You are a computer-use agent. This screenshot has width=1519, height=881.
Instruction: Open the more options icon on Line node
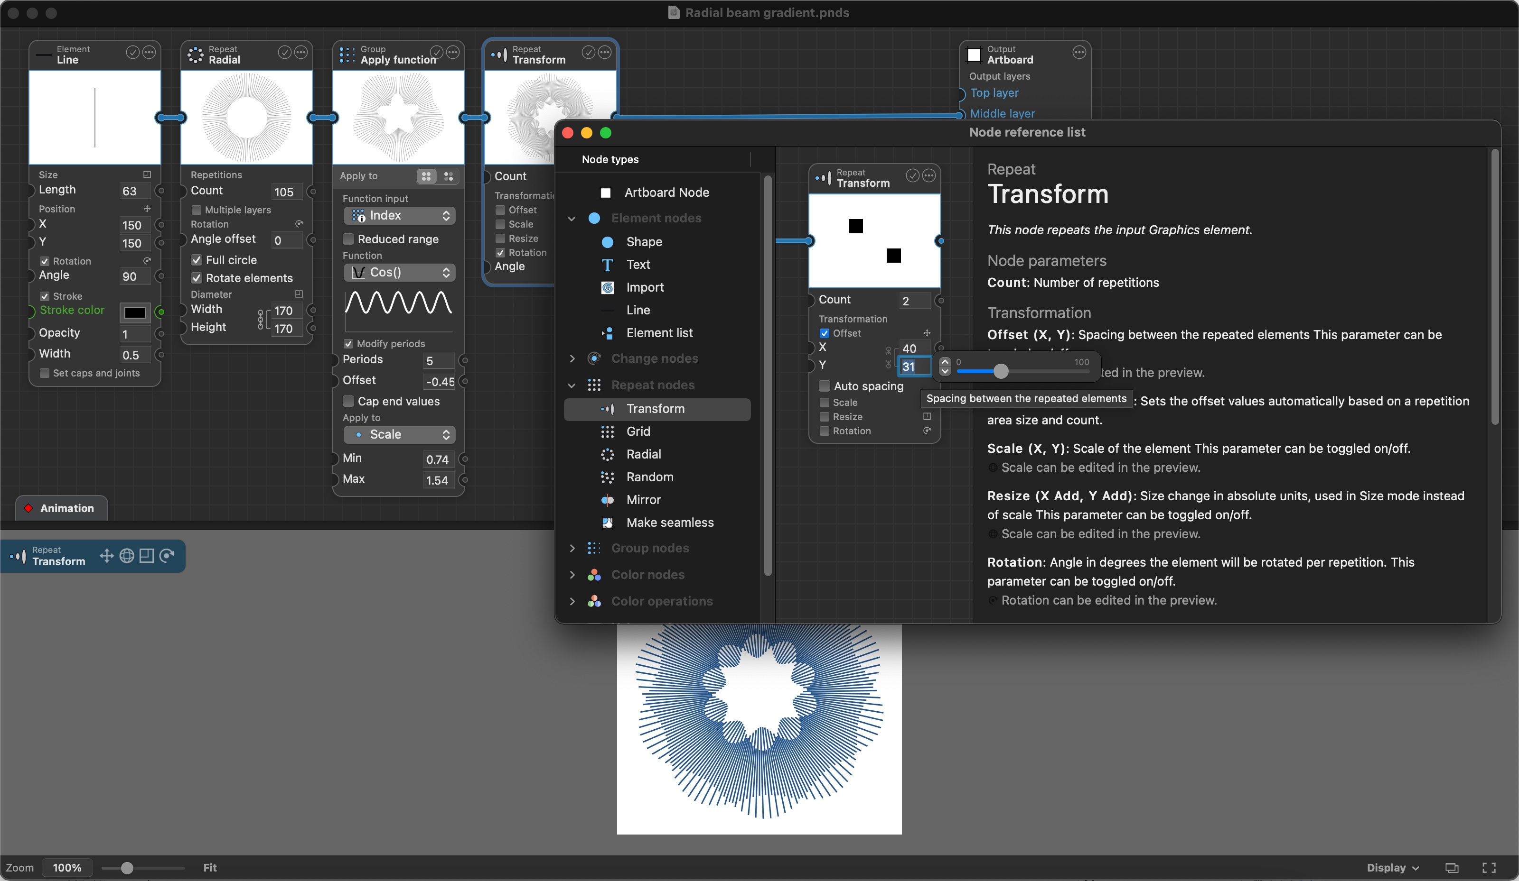(x=149, y=53)
